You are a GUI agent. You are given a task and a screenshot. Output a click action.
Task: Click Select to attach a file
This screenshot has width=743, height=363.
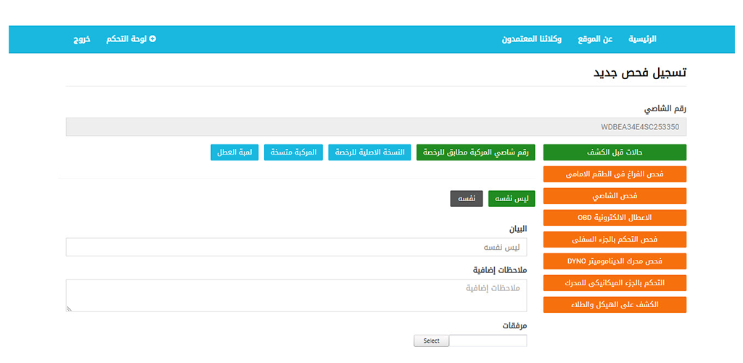tap(431, 340)
